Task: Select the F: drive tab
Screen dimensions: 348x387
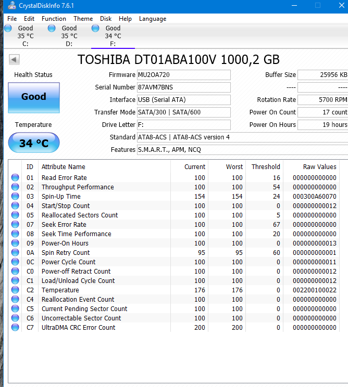Action: (113, 36)
